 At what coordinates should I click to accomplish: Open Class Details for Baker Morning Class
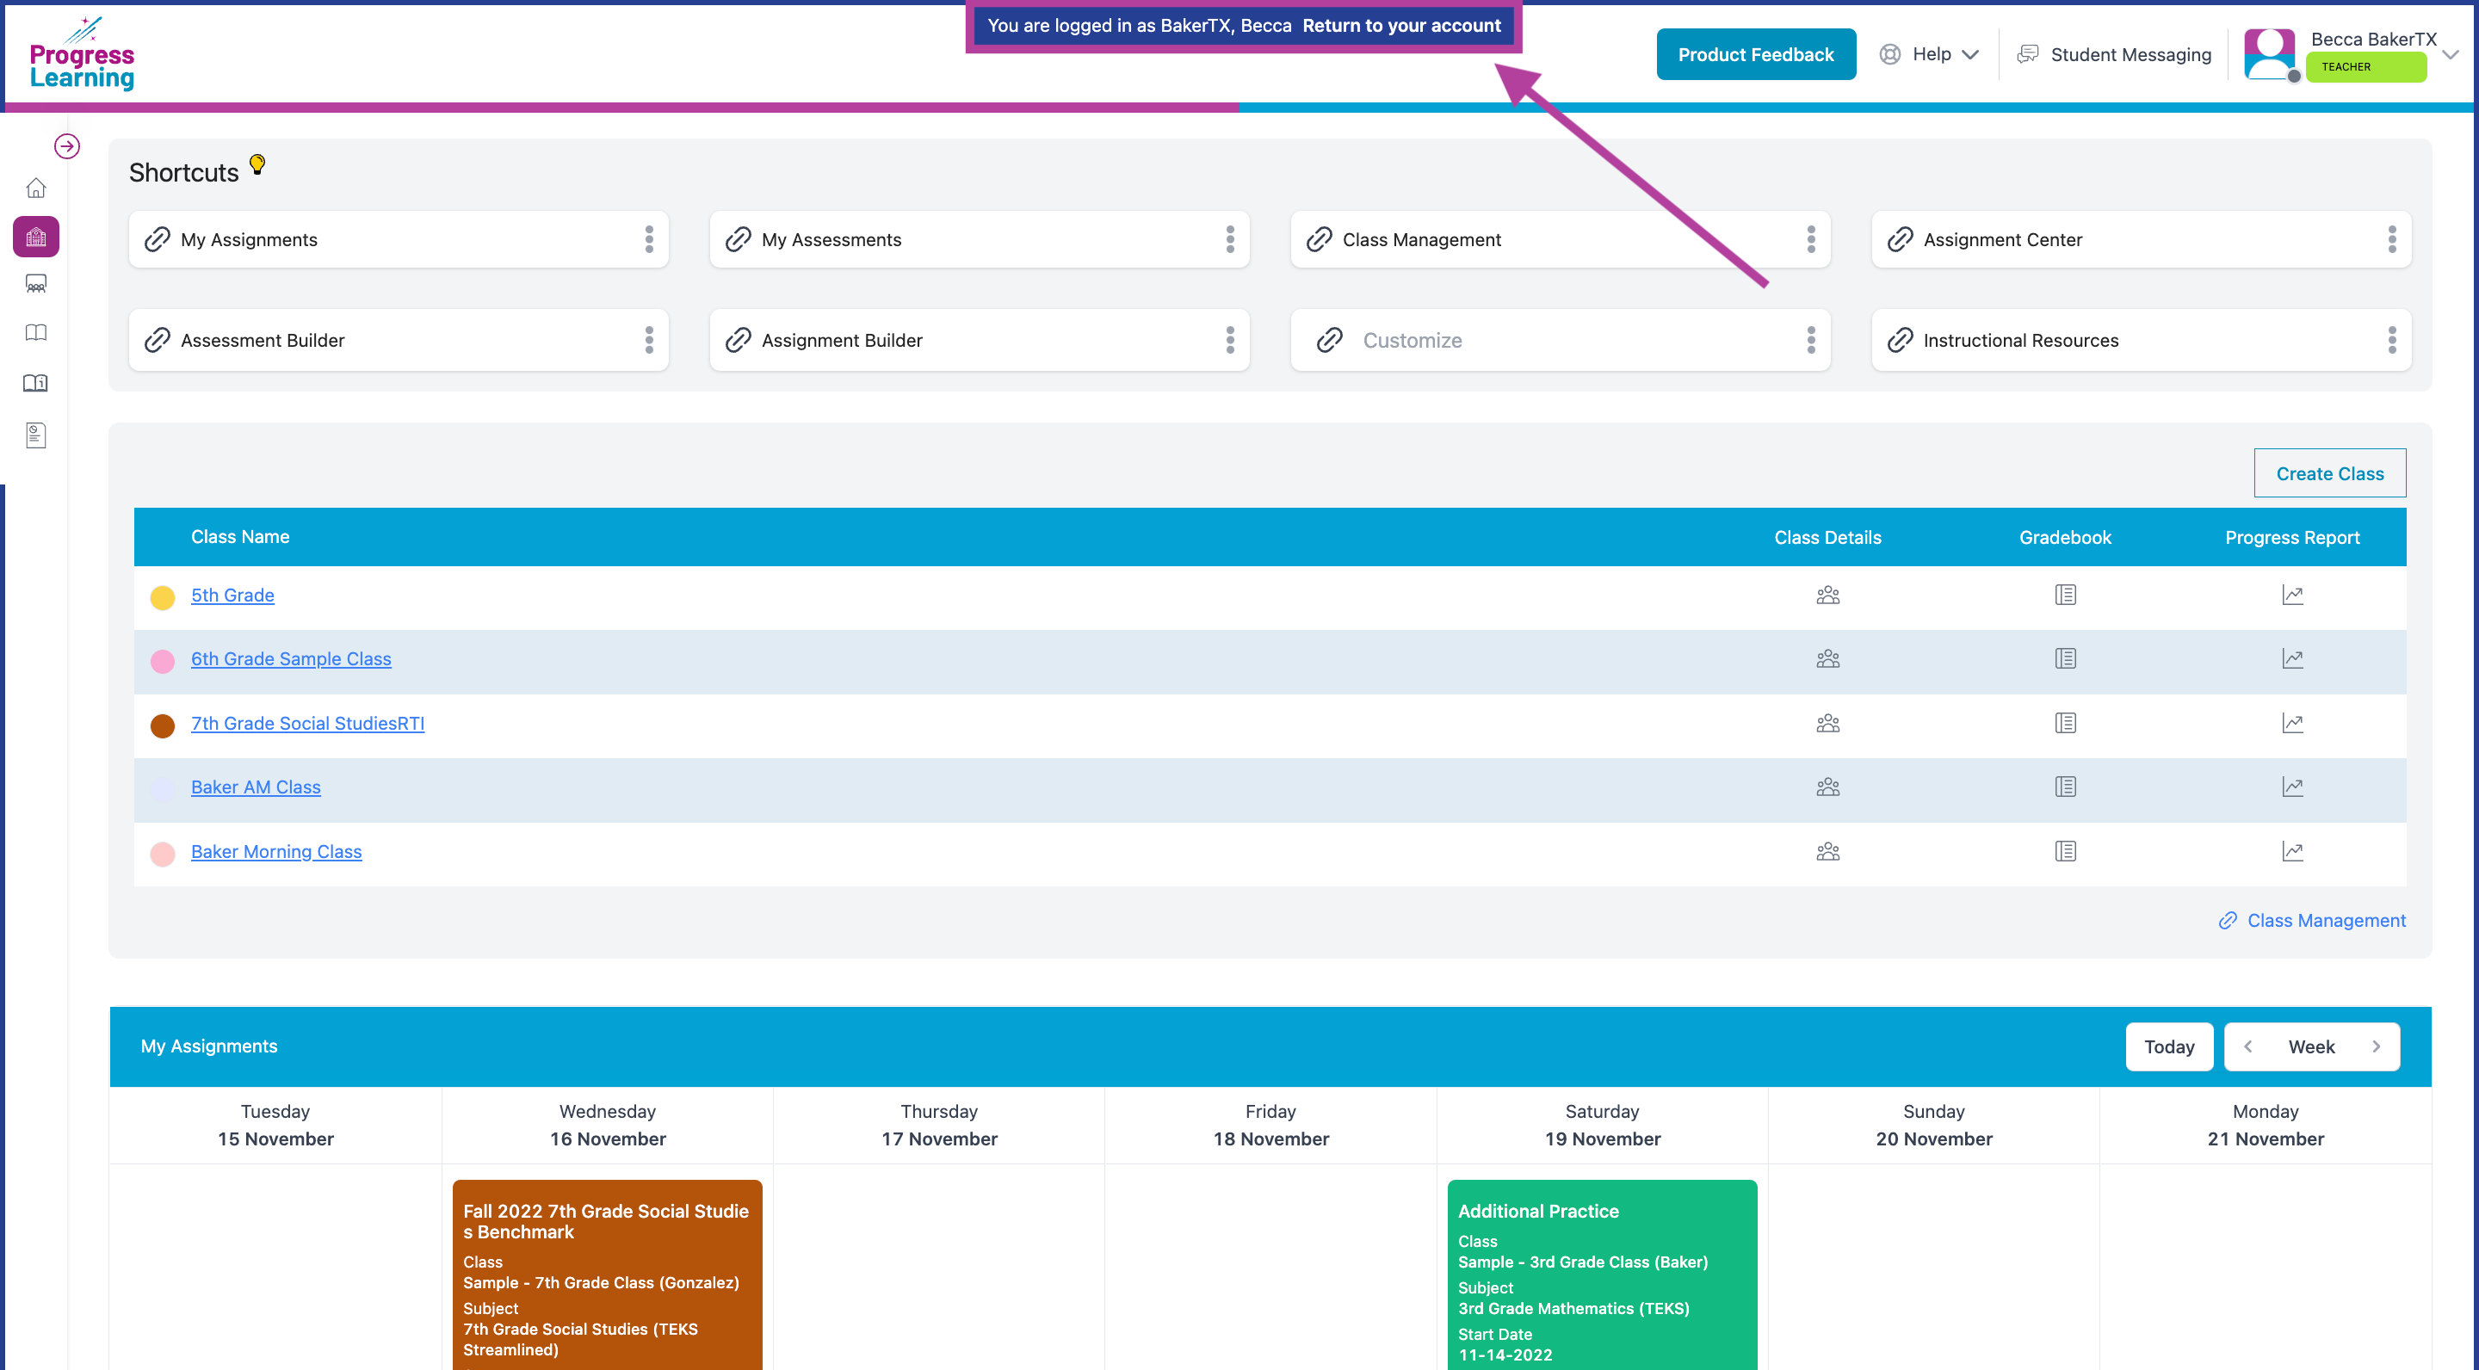1827,851
